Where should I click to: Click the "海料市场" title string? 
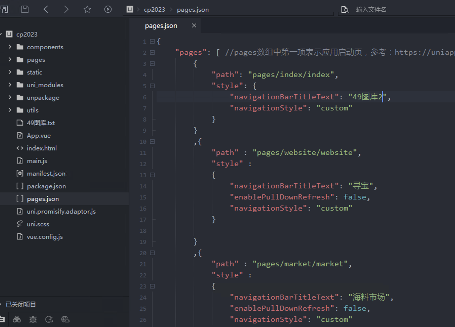[369, 297]
